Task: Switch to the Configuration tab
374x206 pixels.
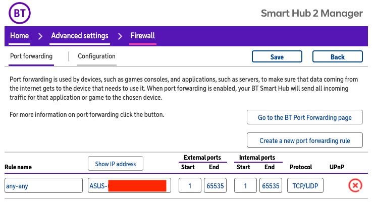Action: pos(96,56)
